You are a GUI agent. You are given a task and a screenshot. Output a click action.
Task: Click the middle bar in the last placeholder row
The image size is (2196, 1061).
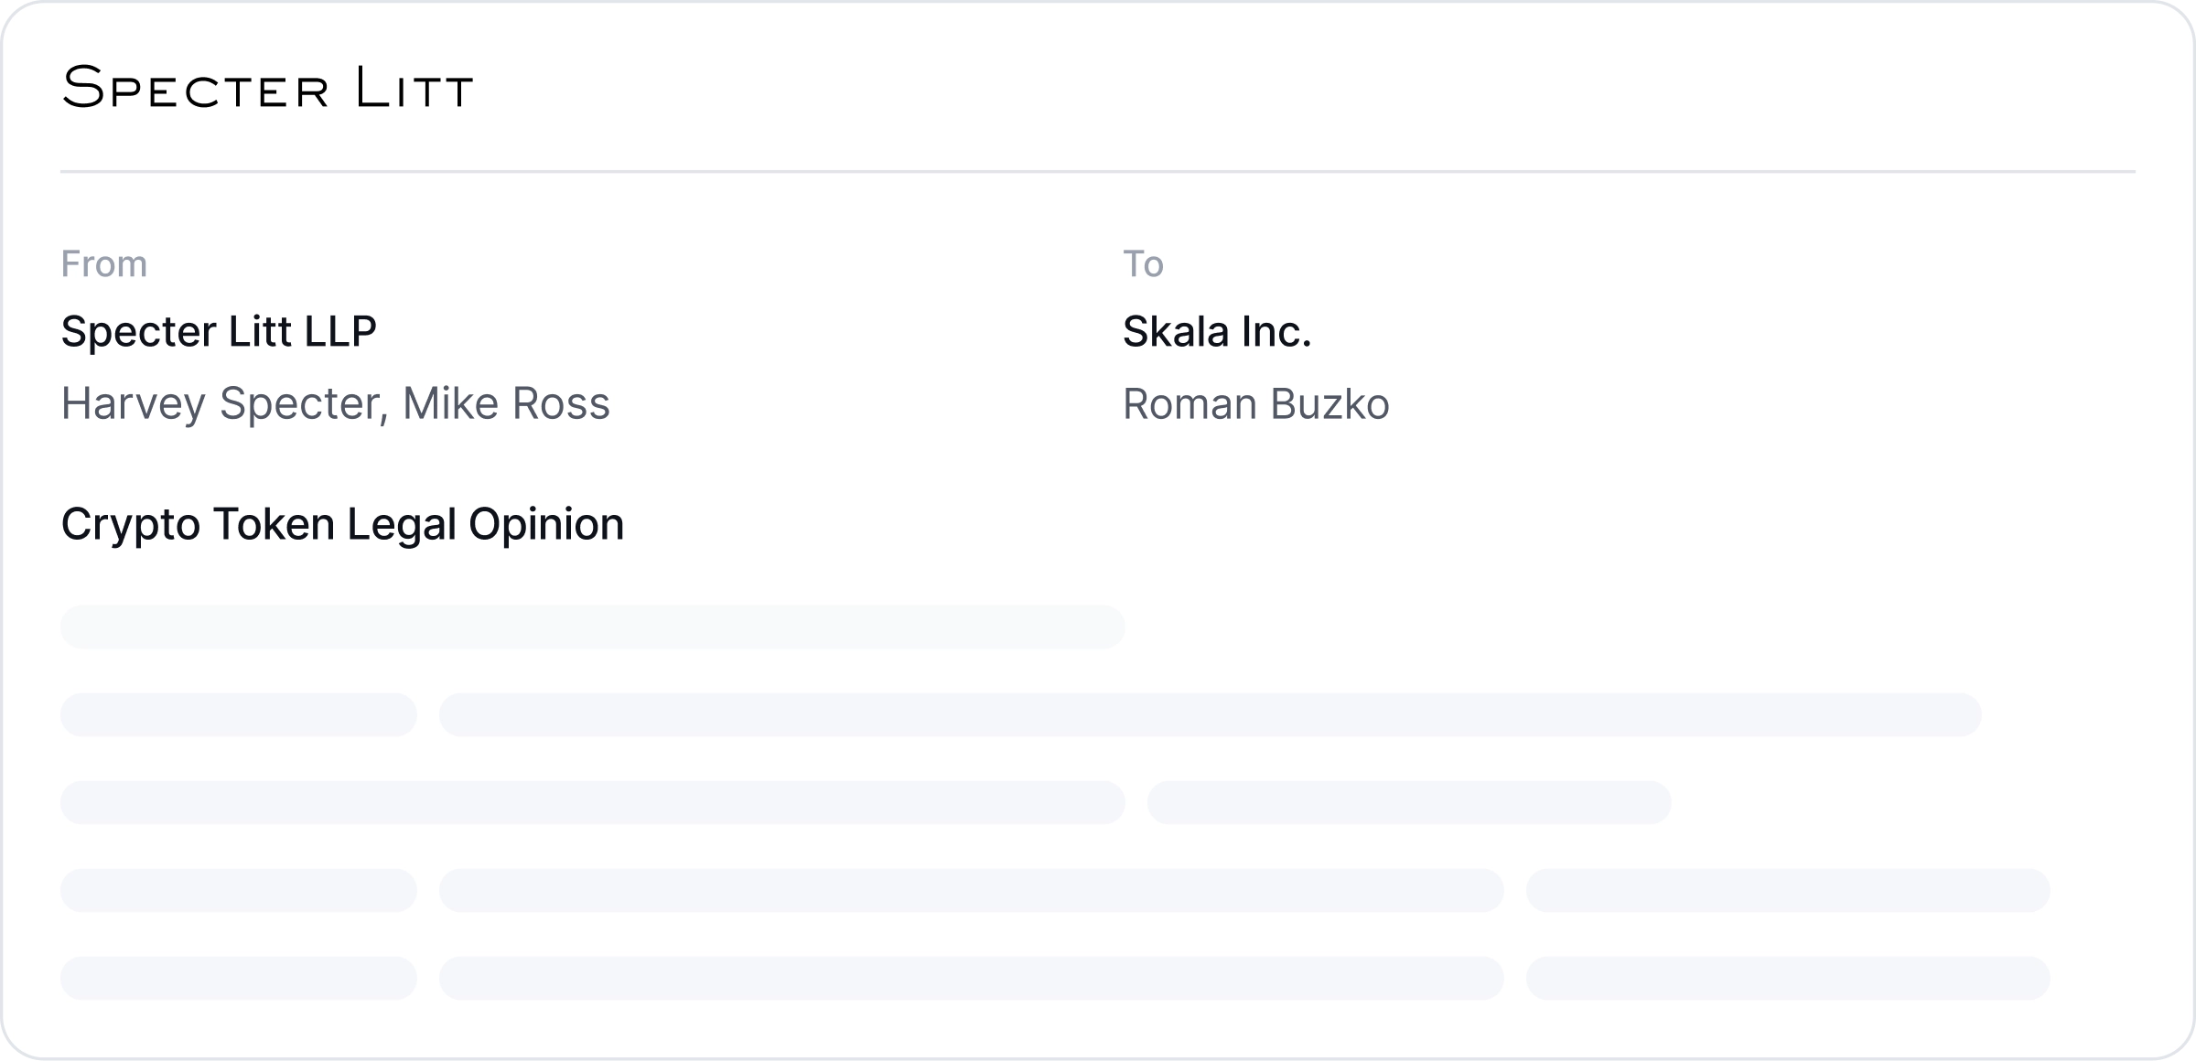tap(971, 978)
